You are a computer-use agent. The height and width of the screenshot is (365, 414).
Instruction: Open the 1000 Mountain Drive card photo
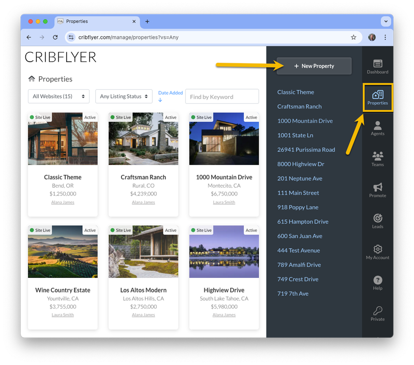[x=224, y=139]
